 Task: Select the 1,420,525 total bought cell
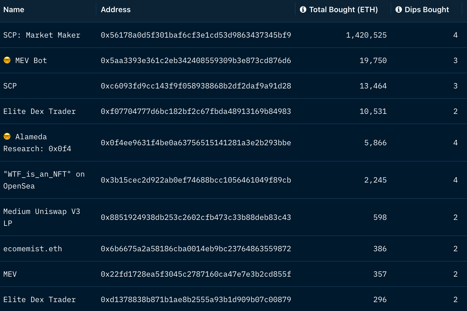tap(366, 35)
